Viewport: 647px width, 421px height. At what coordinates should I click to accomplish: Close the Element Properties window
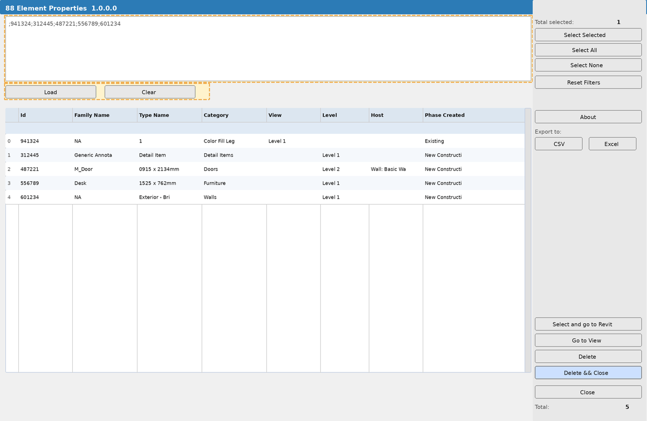(588, 392)
